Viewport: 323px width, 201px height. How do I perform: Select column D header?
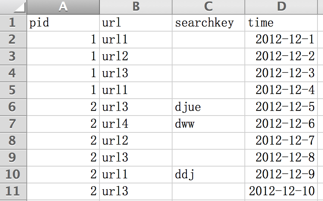pyautogui.click(x=281, y=7)
